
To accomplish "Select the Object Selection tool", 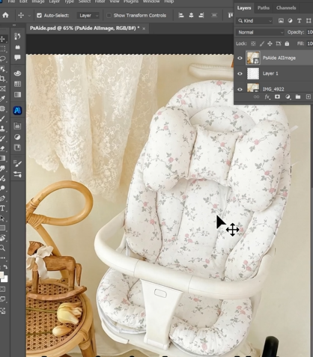I will (x=2, y=69).
